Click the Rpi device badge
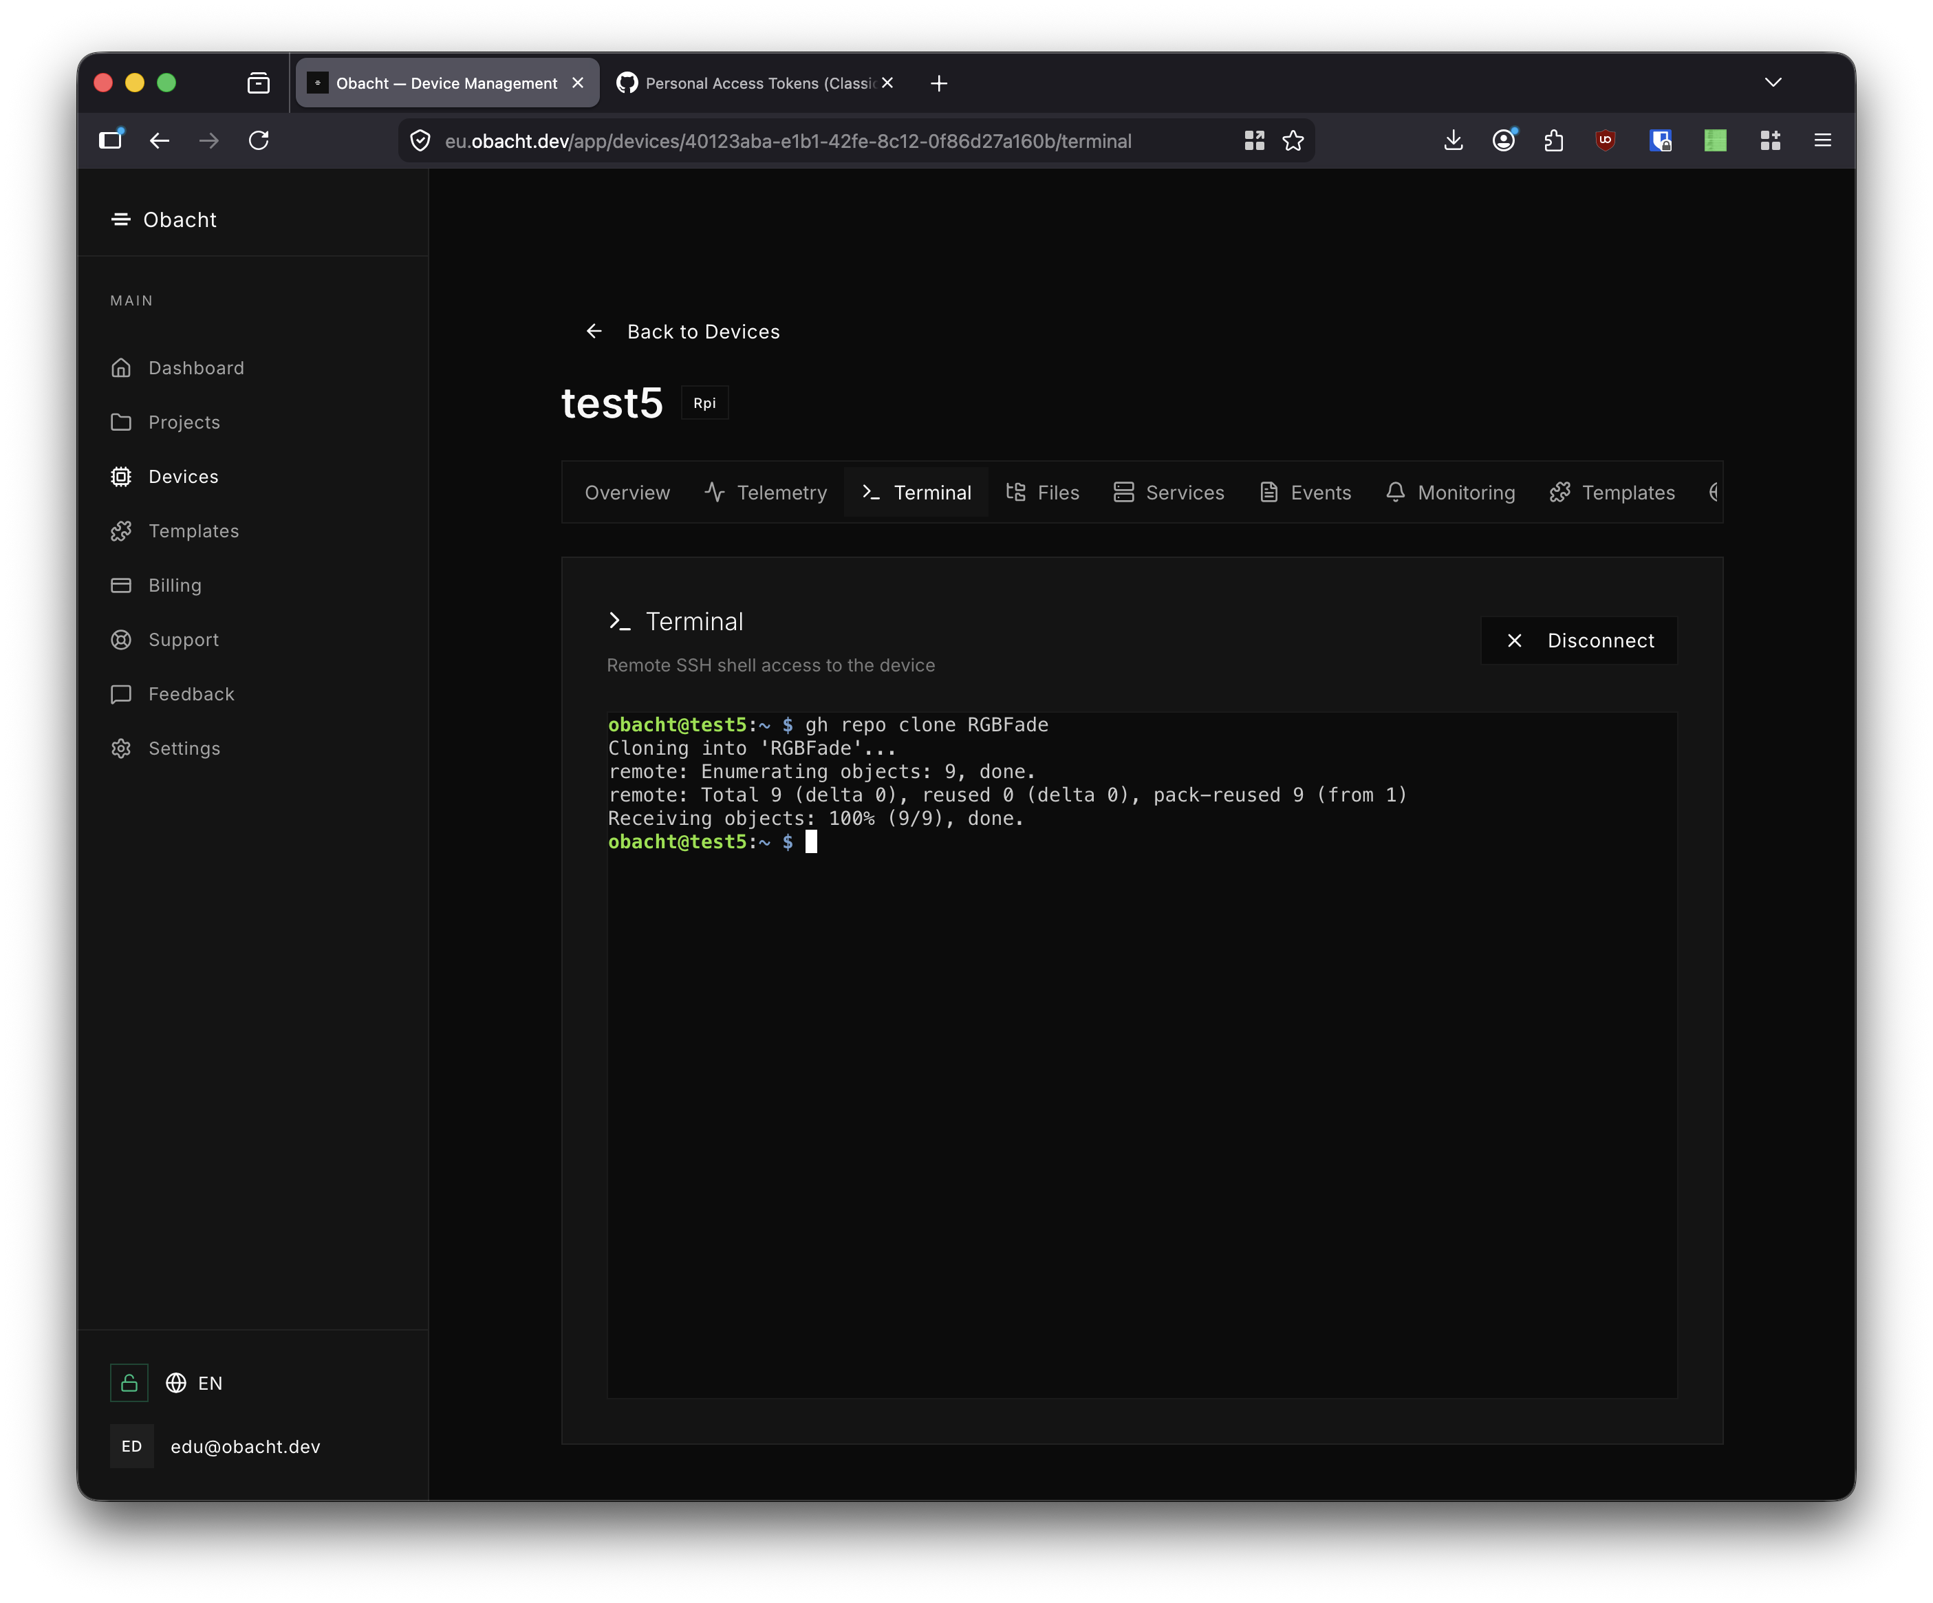1933x1603 pixels. click(704, 403)
